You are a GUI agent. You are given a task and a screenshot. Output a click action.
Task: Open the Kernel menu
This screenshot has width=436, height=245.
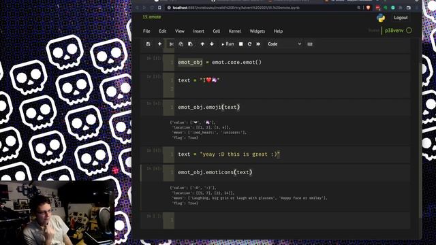point(234,31)
